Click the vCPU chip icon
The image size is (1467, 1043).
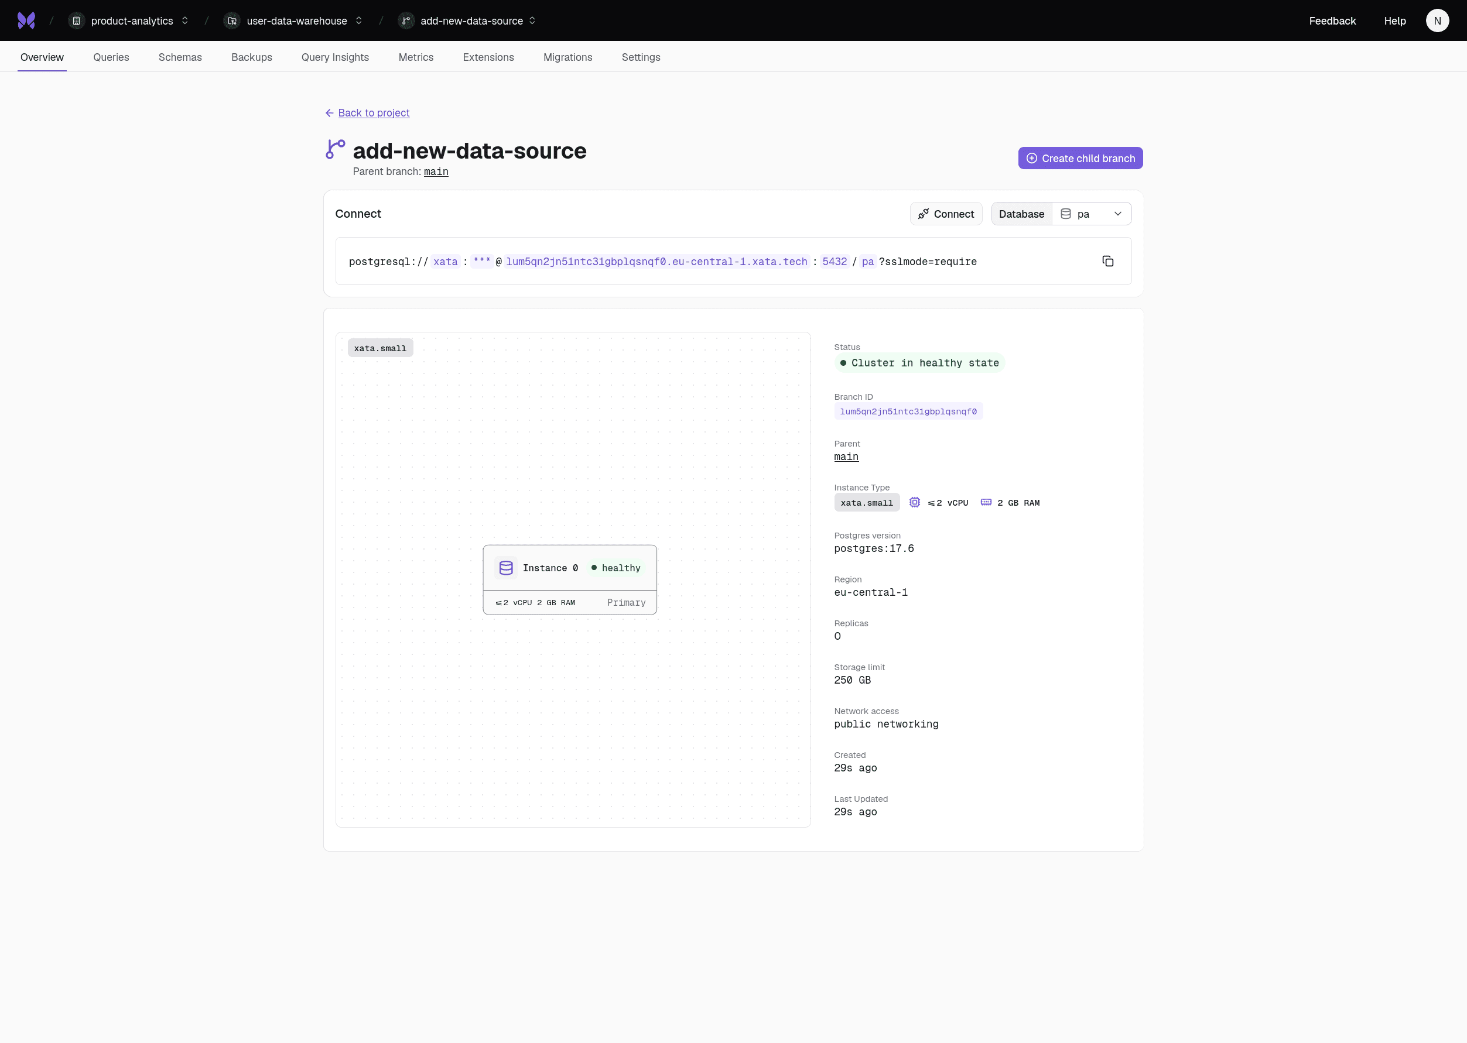point(914,502)
